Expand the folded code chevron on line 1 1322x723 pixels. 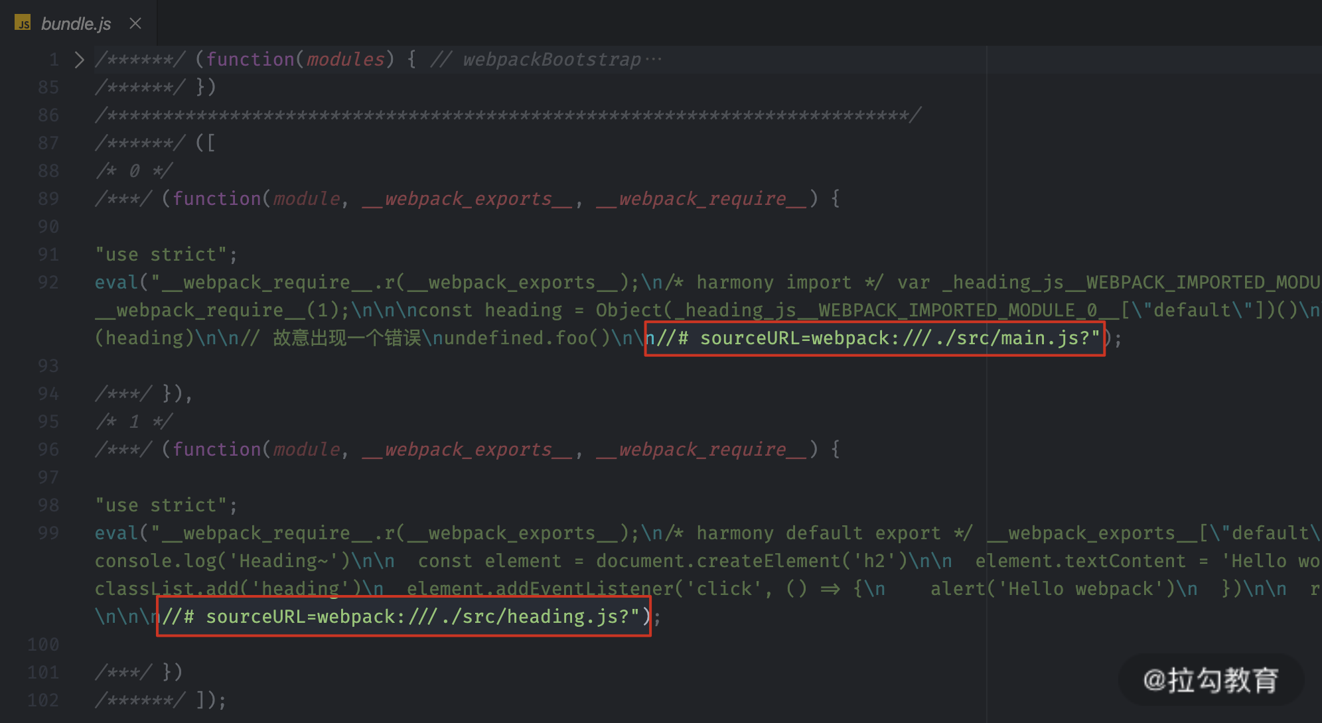click(x=79, y=60)
